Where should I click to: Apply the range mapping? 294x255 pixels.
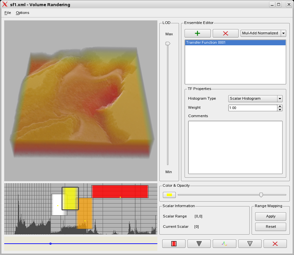pyautogui.click(x=271, y=216)
